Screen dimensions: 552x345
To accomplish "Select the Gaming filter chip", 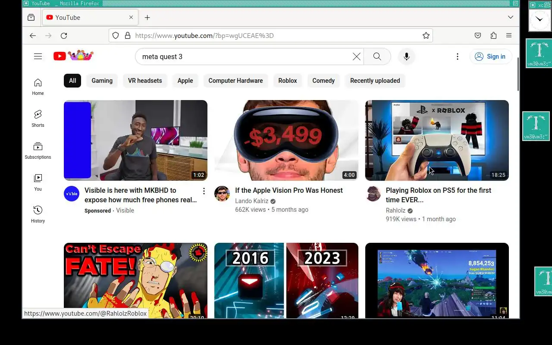I will tap(102, 81).
